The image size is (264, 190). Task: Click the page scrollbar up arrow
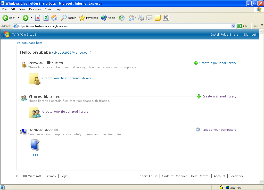click(261, 31)
